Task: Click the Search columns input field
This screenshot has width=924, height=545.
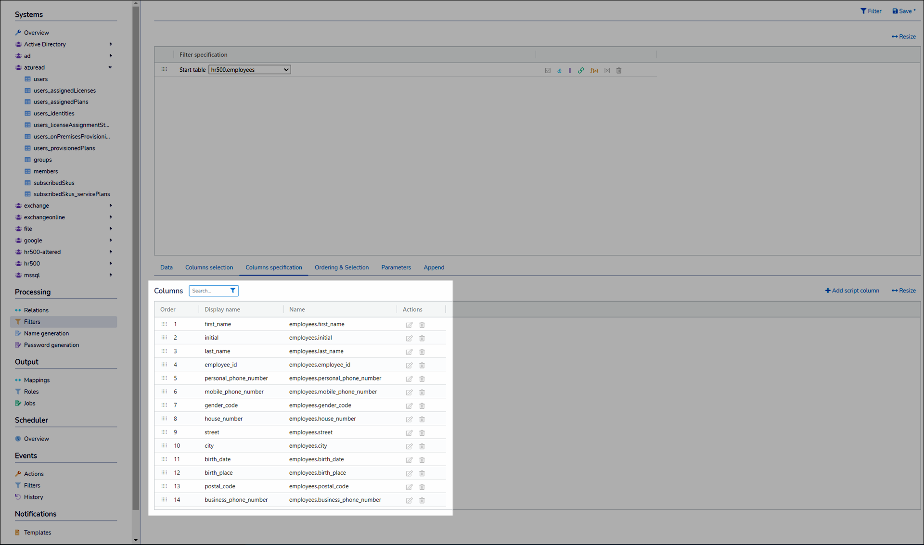Action: click(208, 291)
